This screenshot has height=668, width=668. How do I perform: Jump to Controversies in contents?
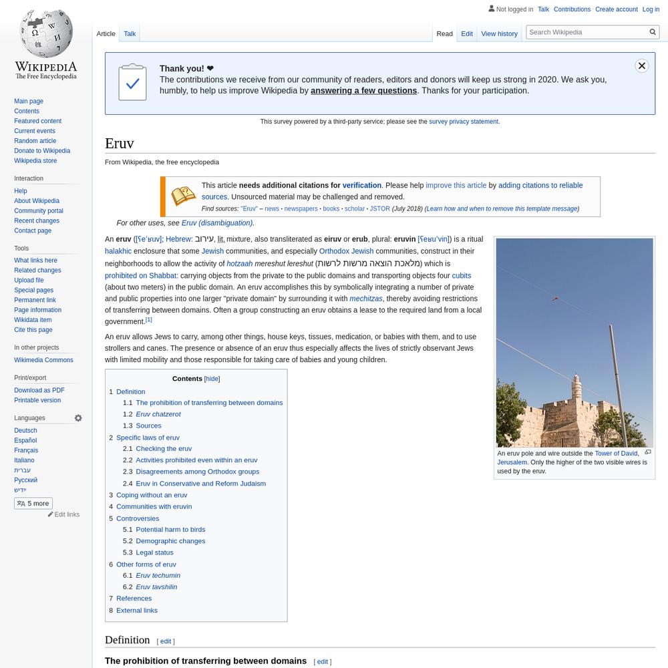(x=138, y=518)
